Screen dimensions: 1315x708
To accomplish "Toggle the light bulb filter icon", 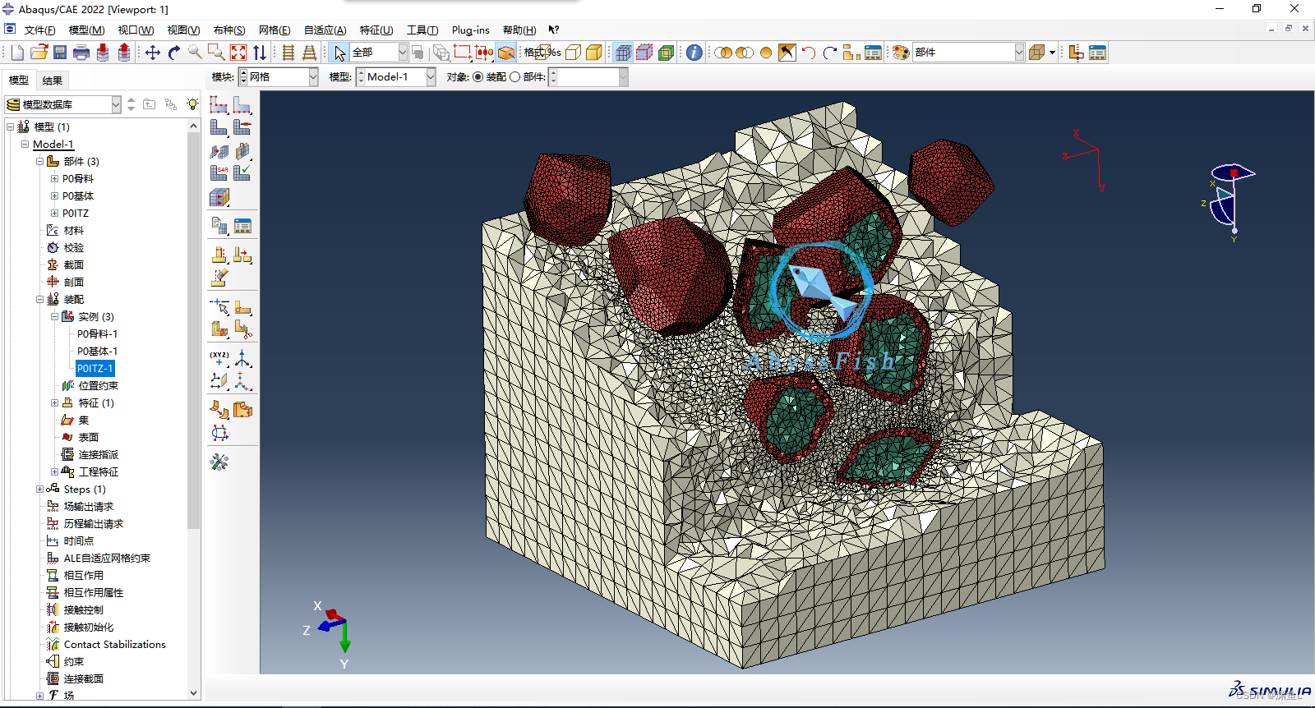I will pos(192,104).
